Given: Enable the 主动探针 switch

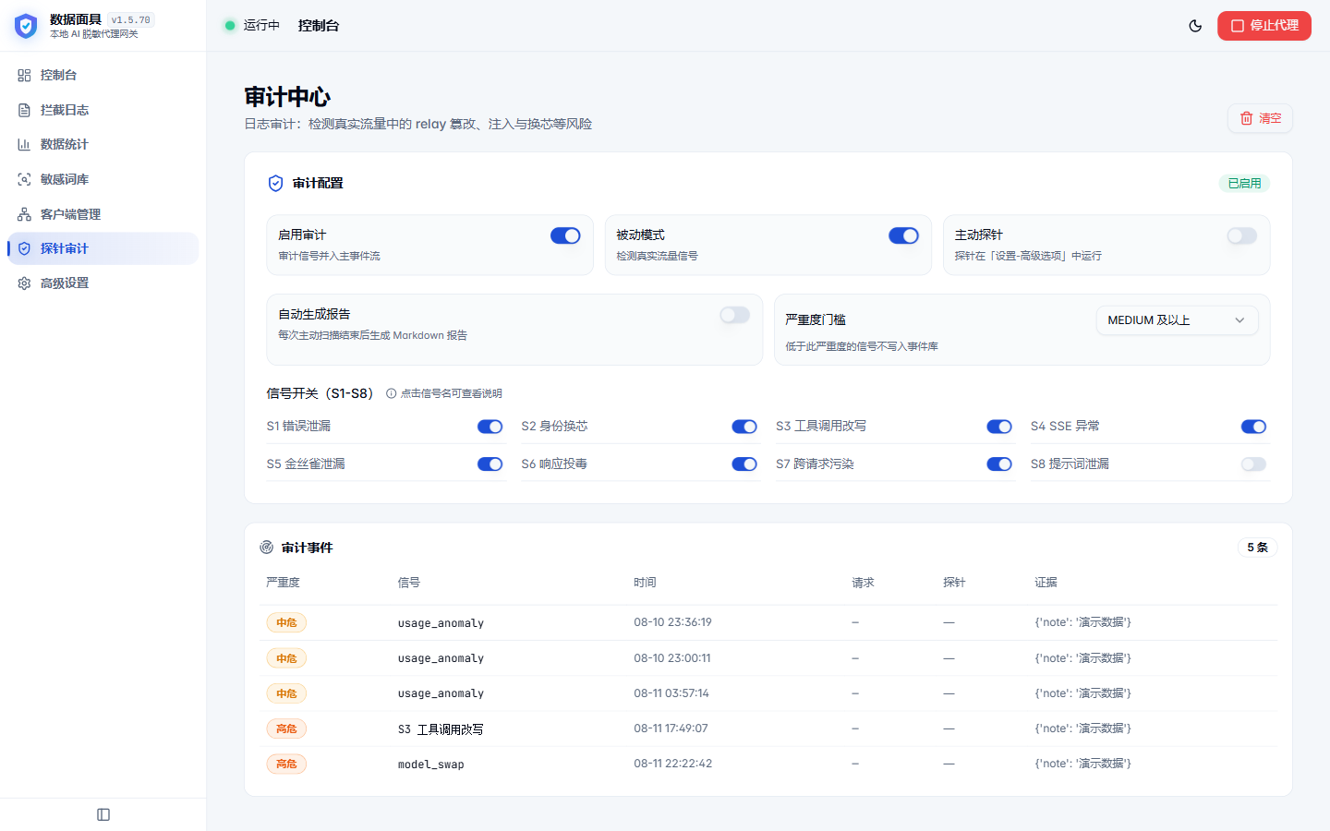Looking at the screenshot, I should [1241, 235].
